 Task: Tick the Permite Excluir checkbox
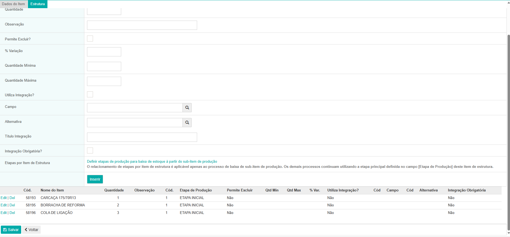[x=90, y=39]
